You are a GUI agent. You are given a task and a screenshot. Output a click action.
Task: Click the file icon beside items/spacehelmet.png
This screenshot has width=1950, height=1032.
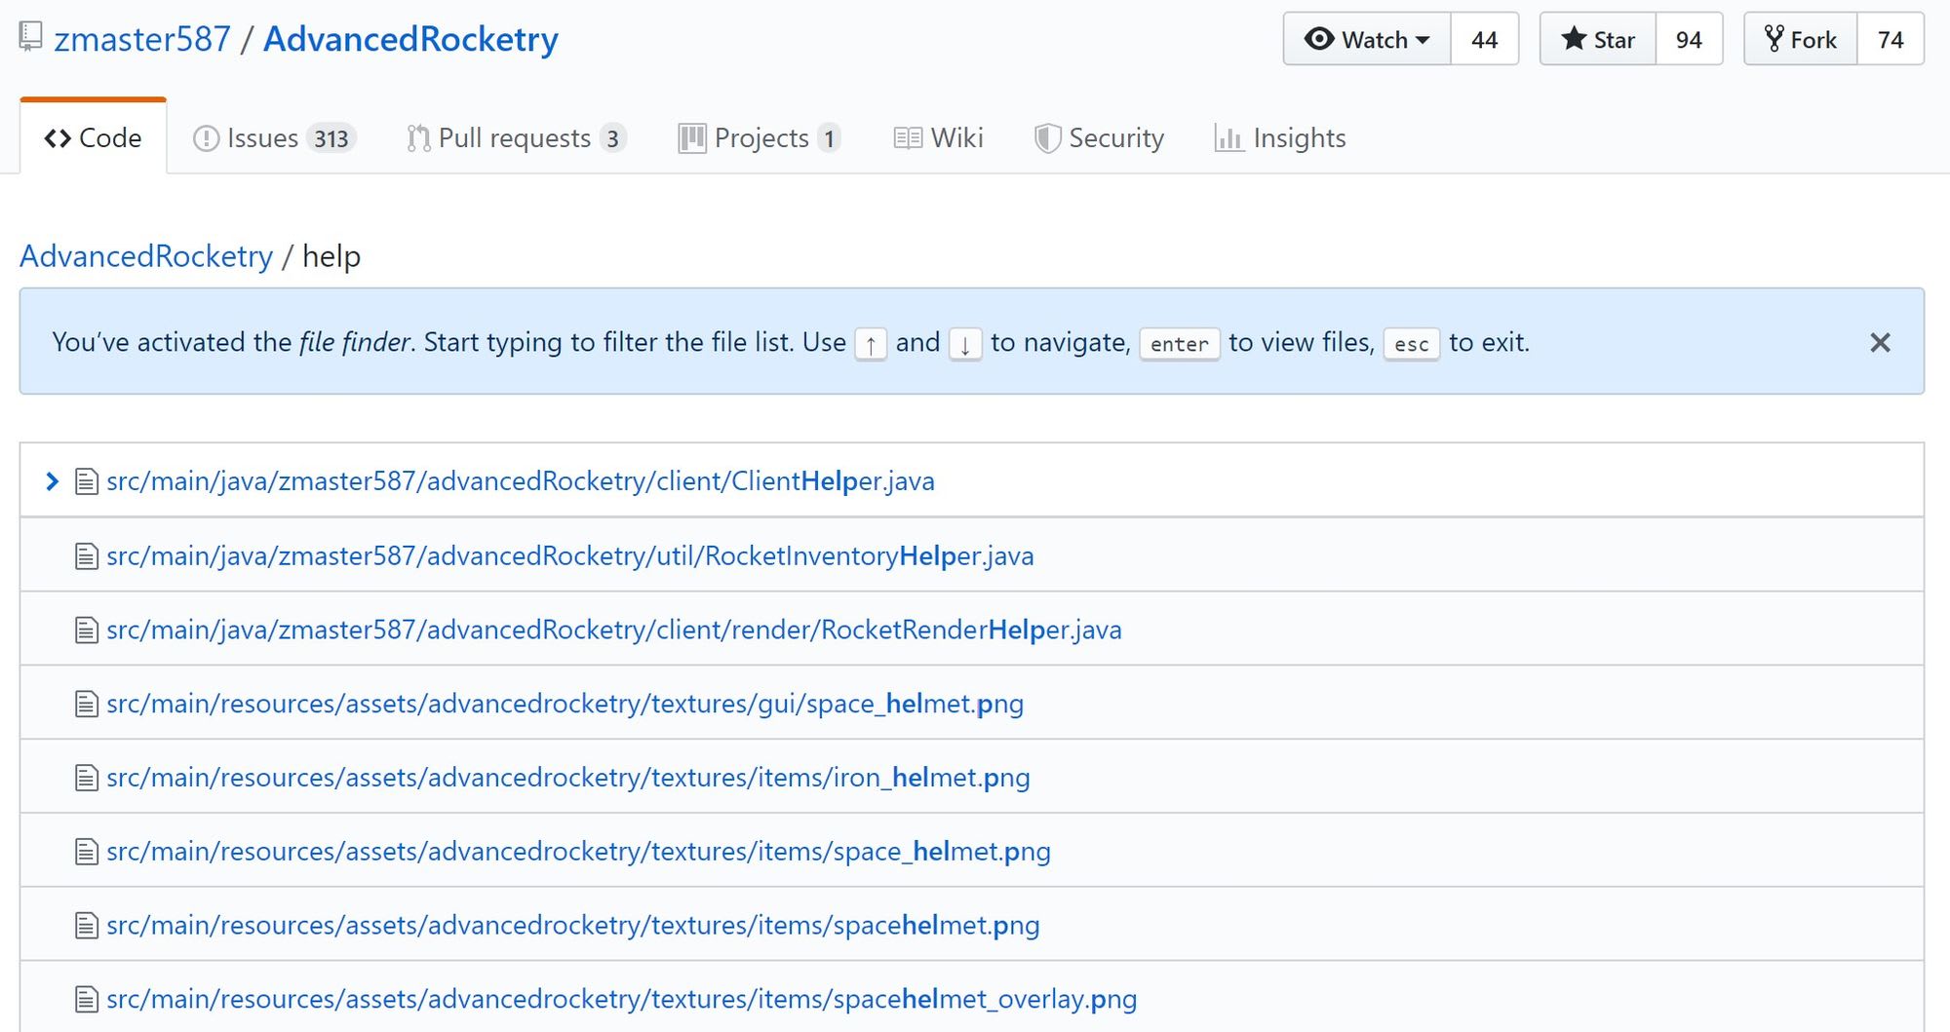[x=87, y=925]
